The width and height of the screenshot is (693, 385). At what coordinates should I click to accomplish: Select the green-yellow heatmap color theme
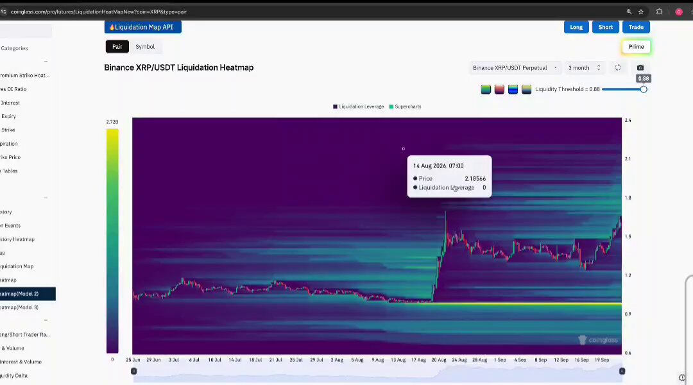486,89
